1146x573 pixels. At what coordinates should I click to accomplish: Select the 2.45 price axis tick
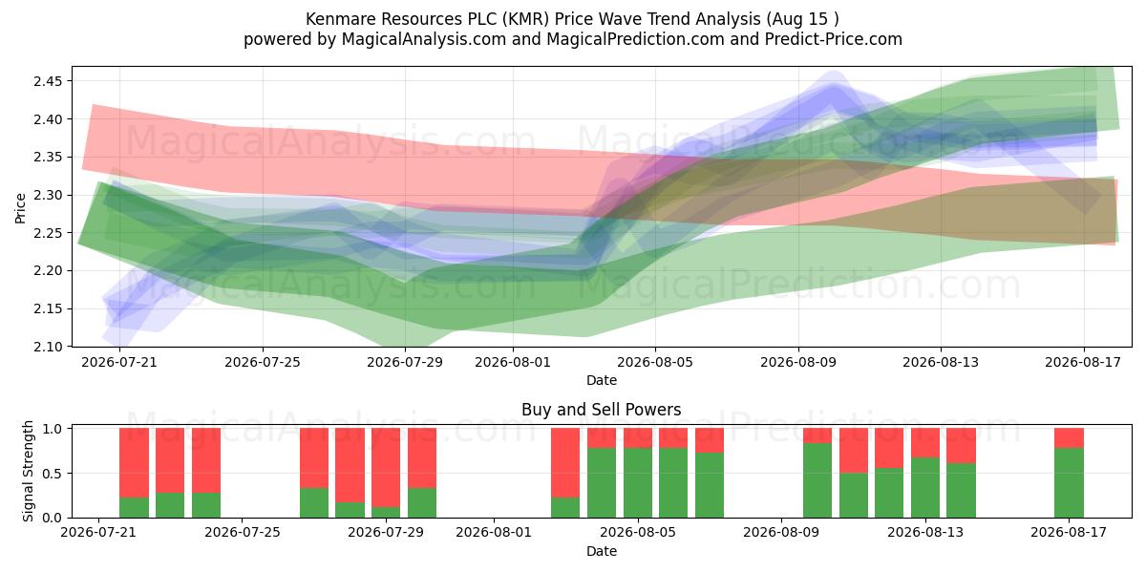pyautogui.click(x=50, y=81)
